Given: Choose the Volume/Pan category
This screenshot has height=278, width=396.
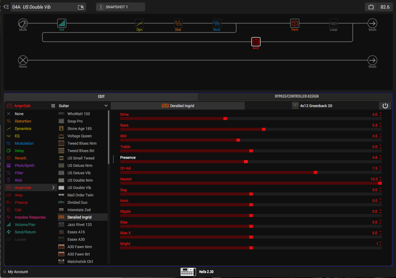Looking at the screenshot, I should point(25,225).
